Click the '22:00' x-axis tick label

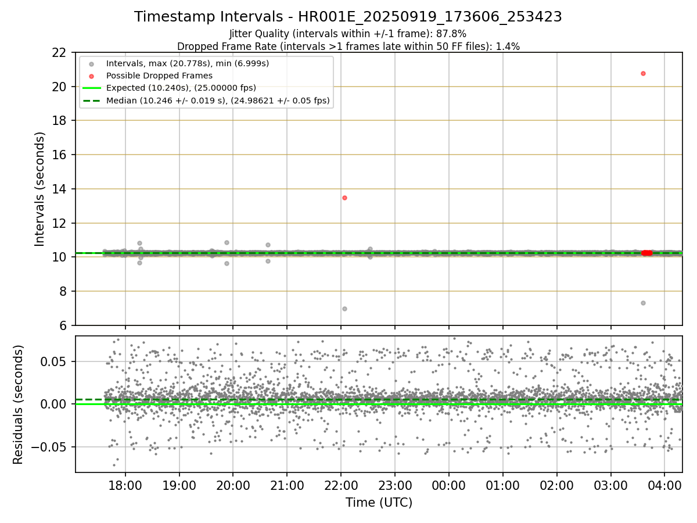click(341, 485)
